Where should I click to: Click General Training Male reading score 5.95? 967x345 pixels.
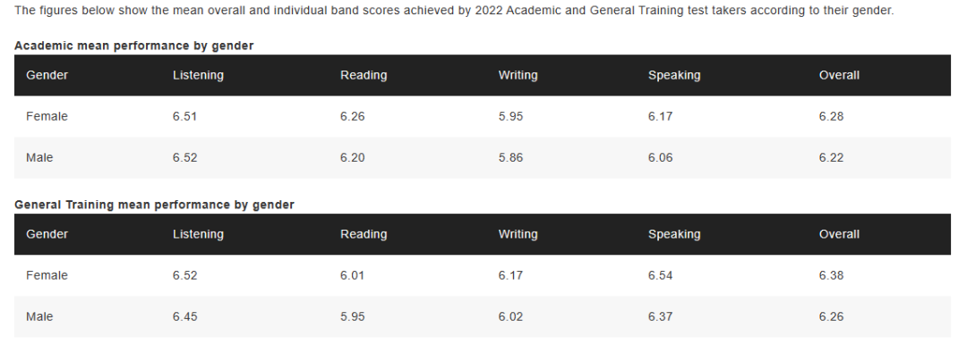point(352,316)
